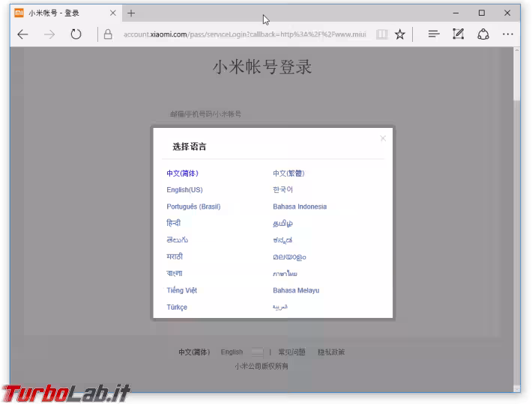Select Tamil தமிழ் language

pyautogui.click(x=282, y=224)
